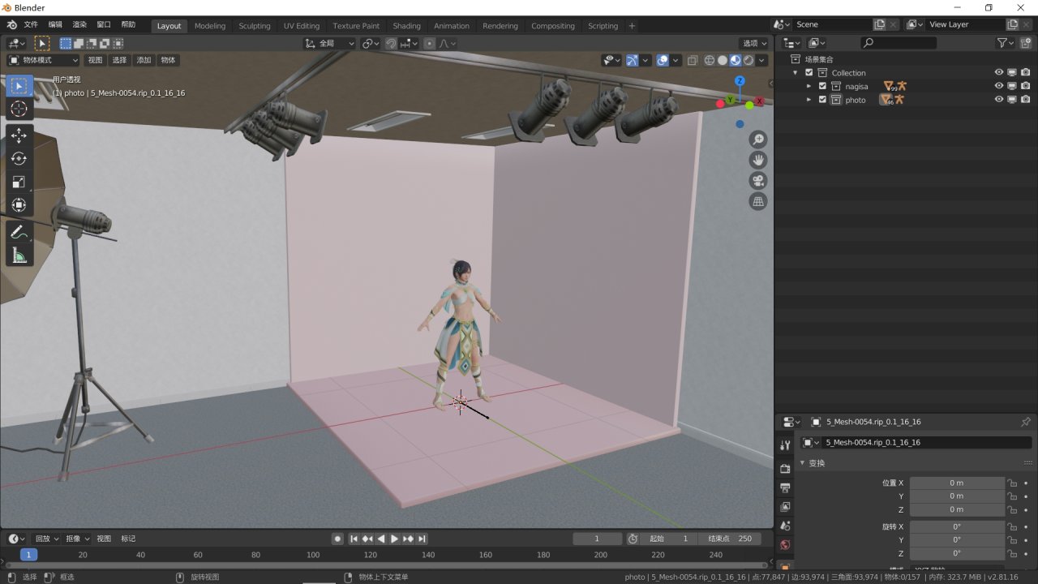Toggle Collection eye visibility icon

(x=999, y=73)
